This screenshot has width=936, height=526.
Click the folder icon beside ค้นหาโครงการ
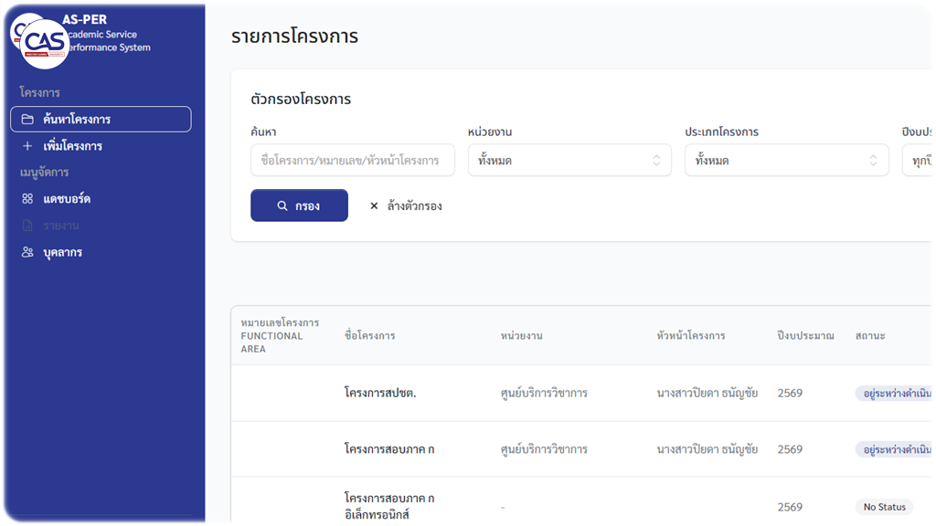(x=27, y=120)
